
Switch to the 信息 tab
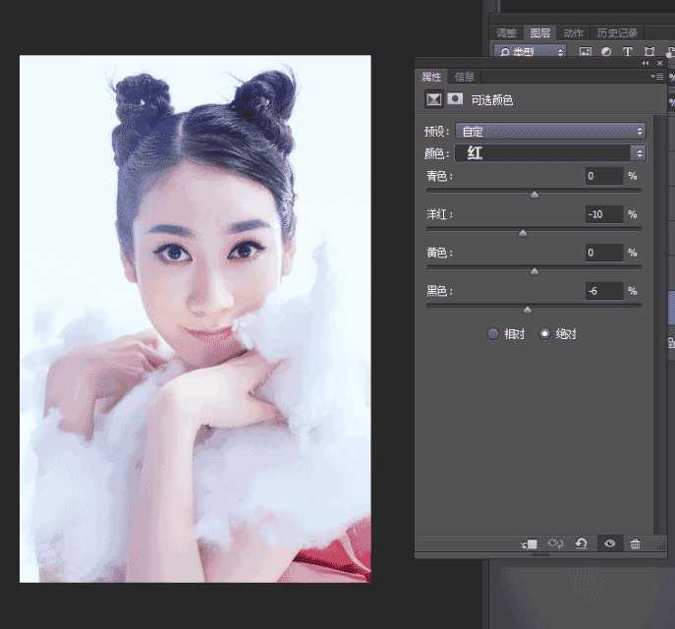coord(465,77)
